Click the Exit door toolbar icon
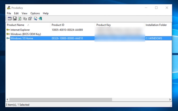 (x=40, y=18)
